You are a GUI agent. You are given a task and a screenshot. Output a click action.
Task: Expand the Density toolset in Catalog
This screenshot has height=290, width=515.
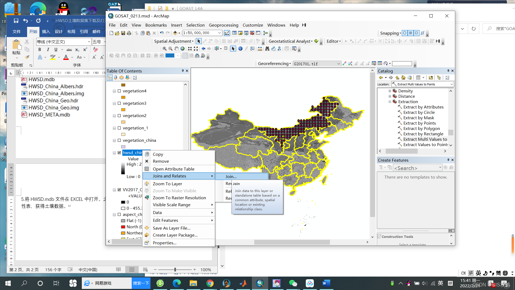pyautogui.click(x=390, y=91)
